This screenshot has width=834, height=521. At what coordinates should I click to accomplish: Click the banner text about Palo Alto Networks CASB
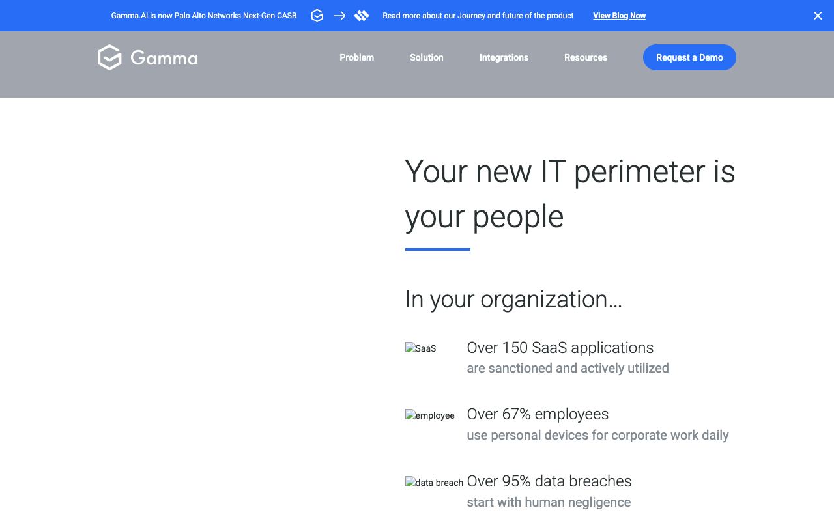tap(204, 16)
